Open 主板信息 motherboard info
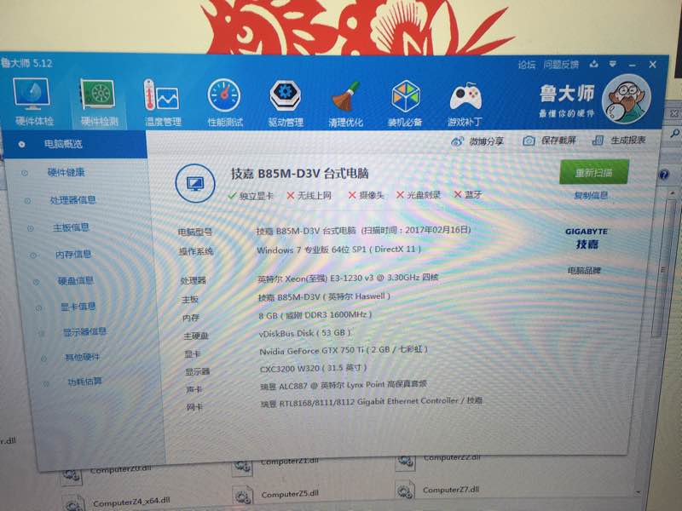 pyautogui.click(x=71, y=227)
